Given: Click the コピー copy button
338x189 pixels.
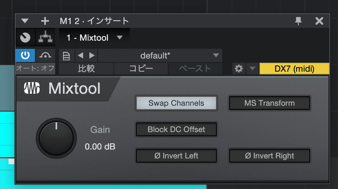Looking at the screenshot, I should click(x=141, y=69).
